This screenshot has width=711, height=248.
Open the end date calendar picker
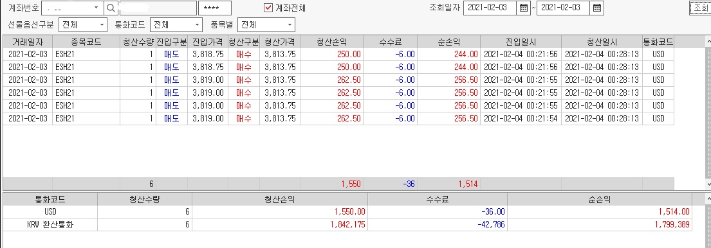597,8
